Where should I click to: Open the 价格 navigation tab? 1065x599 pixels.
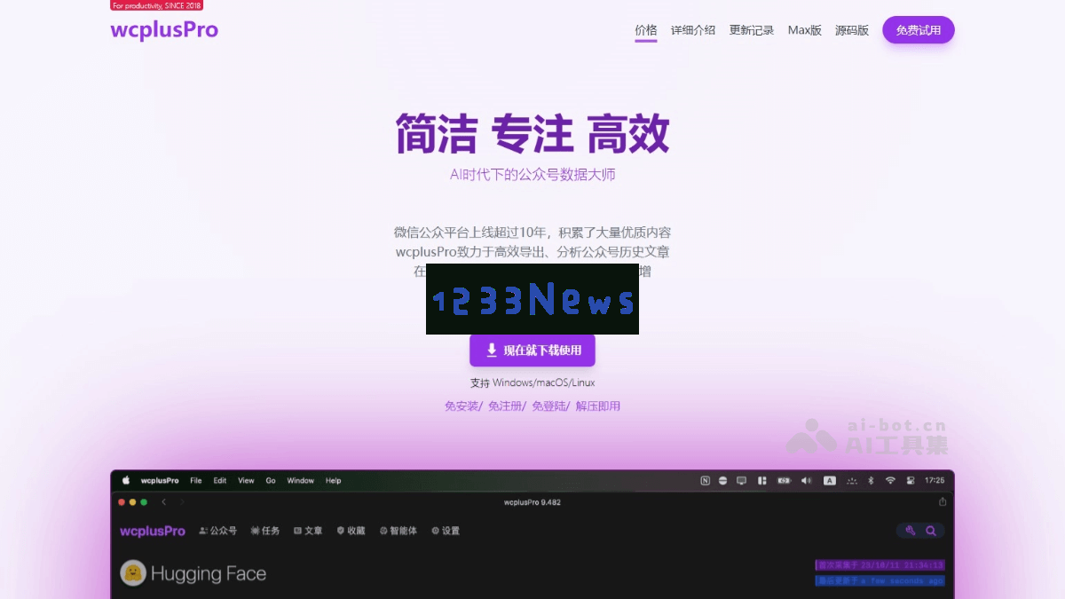click(x=646, y=30)
